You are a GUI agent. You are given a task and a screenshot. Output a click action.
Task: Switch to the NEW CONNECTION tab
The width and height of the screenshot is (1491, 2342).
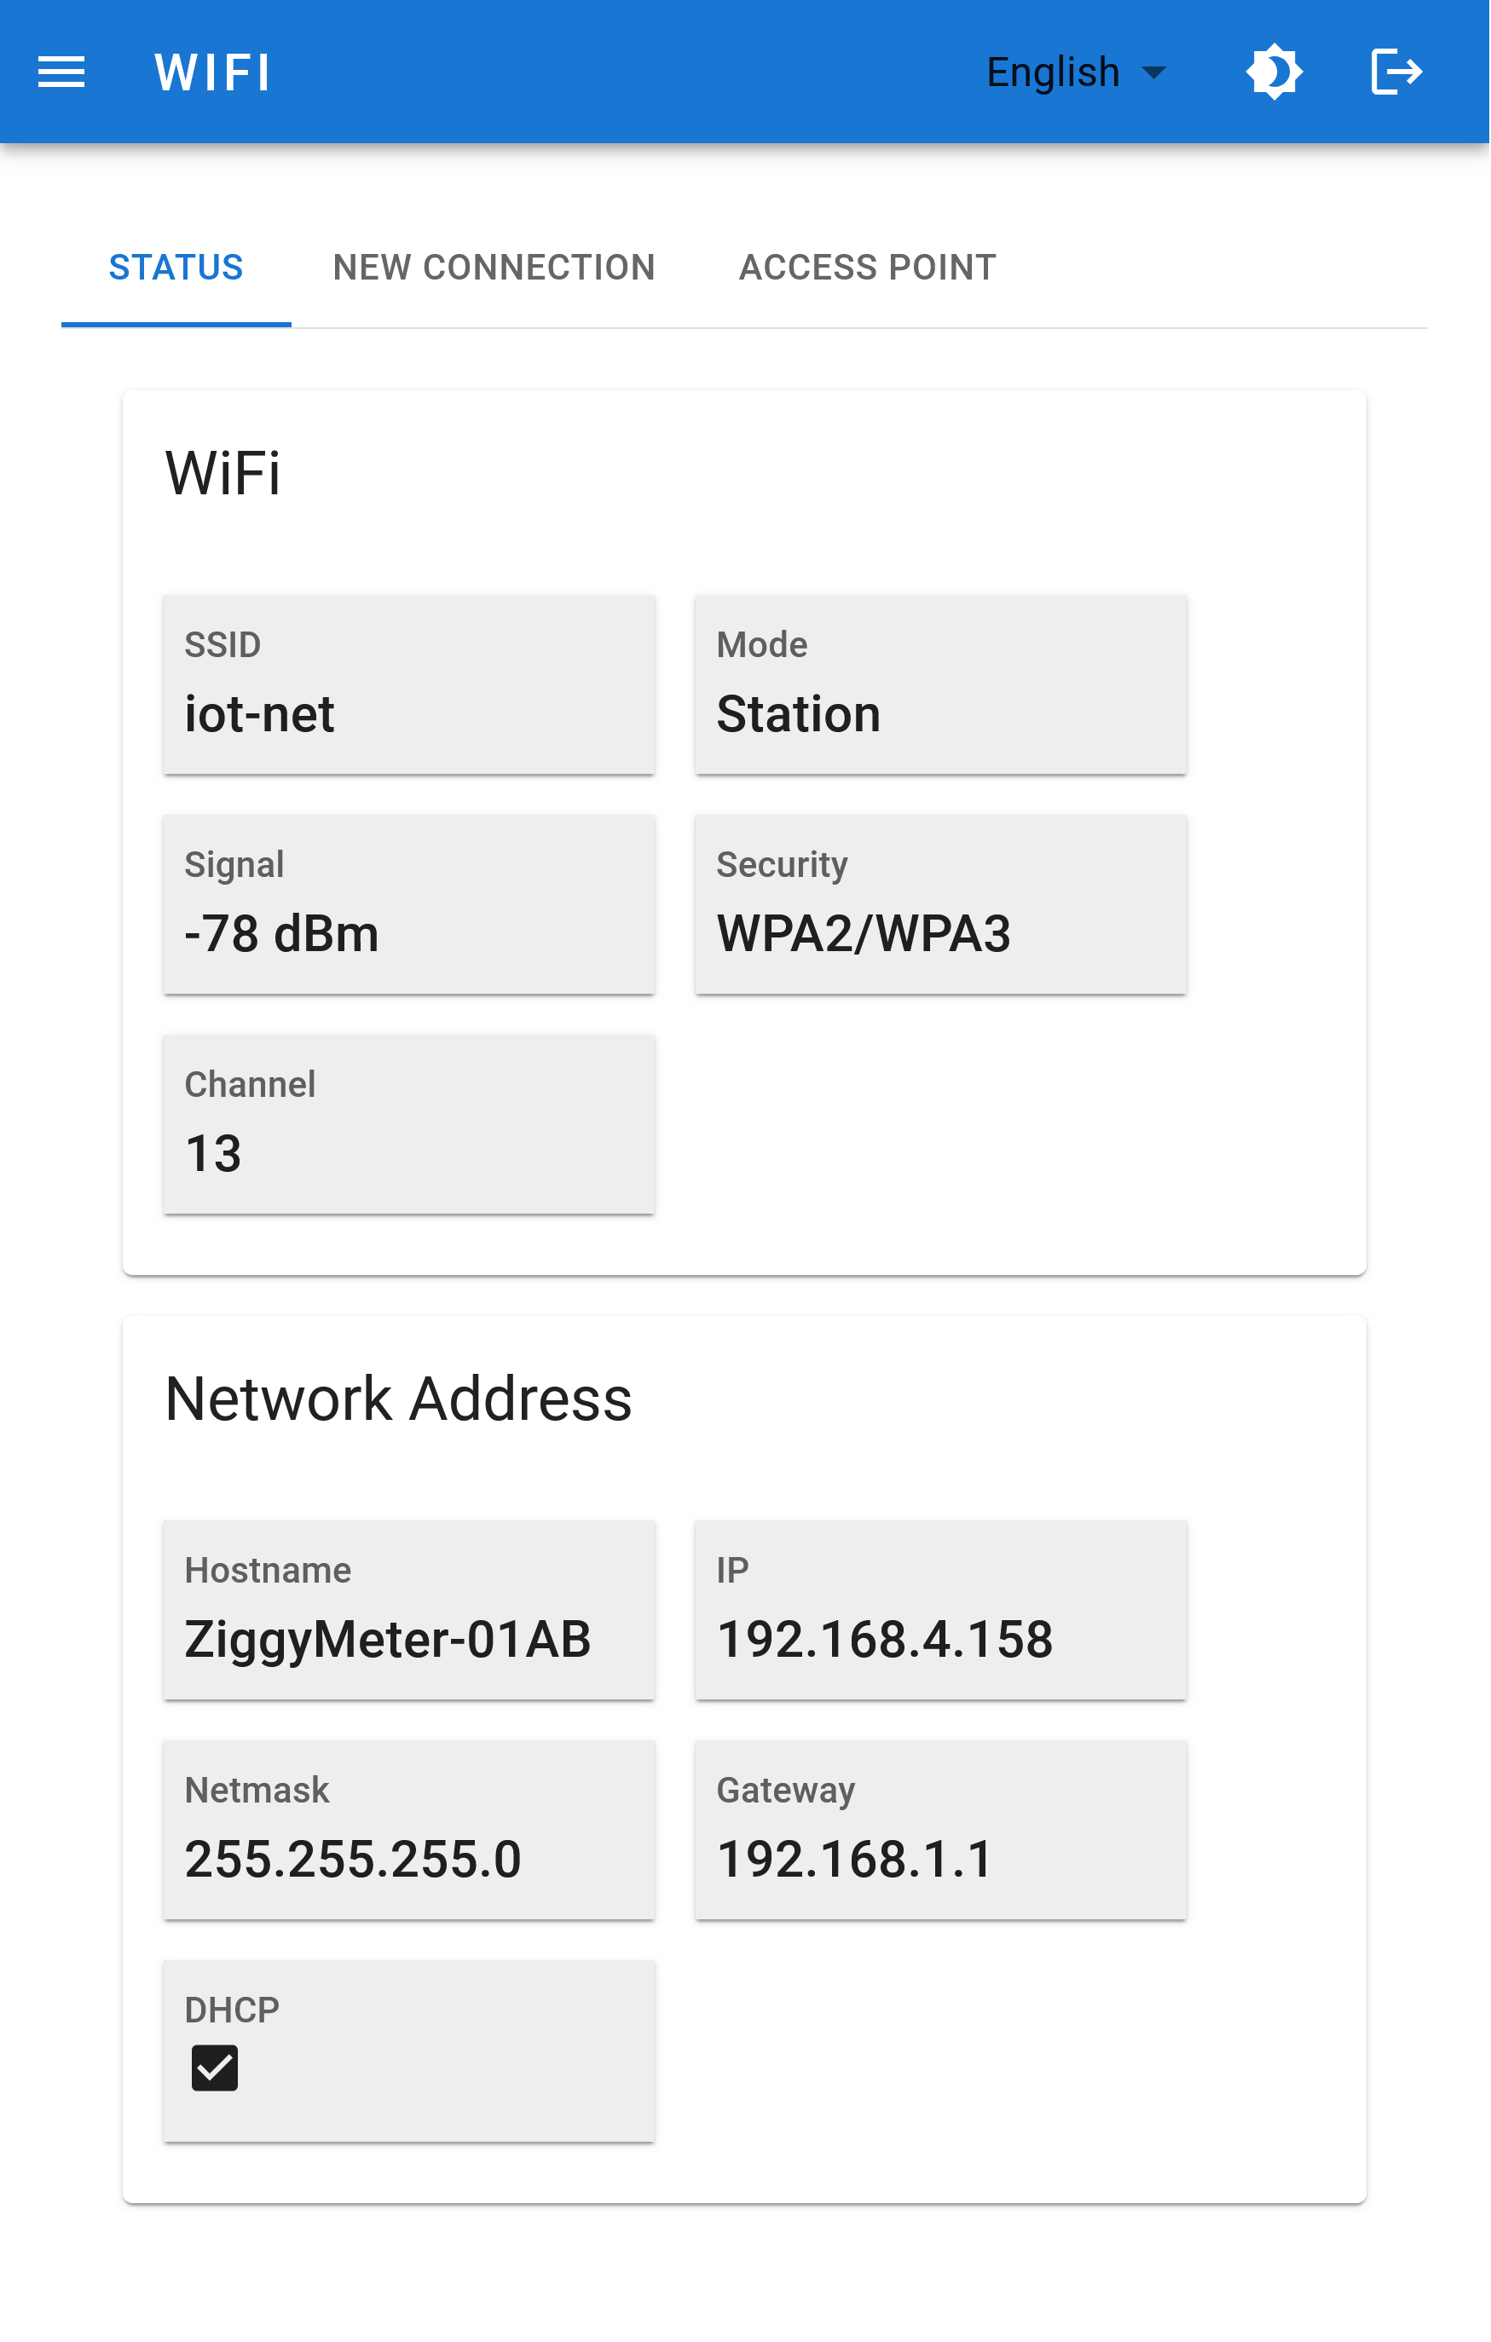pos(494,267)
